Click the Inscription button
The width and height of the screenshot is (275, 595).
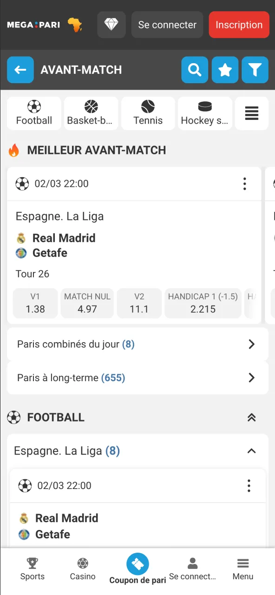[x=239, y=25]
